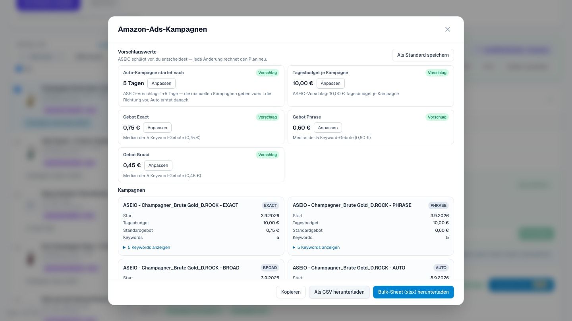This screenshot has height=321, width=572.
Task: Click Anpassen next to Gebot Exact
Action: coord(157,128)
